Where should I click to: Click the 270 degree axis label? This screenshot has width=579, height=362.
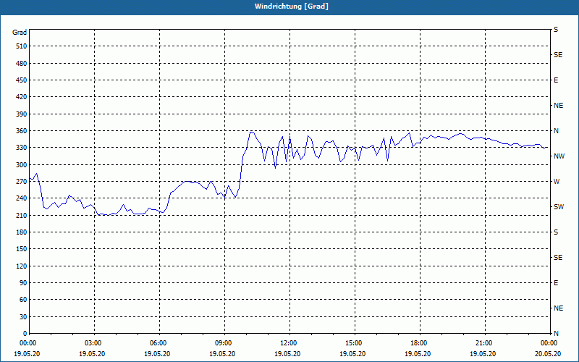[x=22, y=182]
